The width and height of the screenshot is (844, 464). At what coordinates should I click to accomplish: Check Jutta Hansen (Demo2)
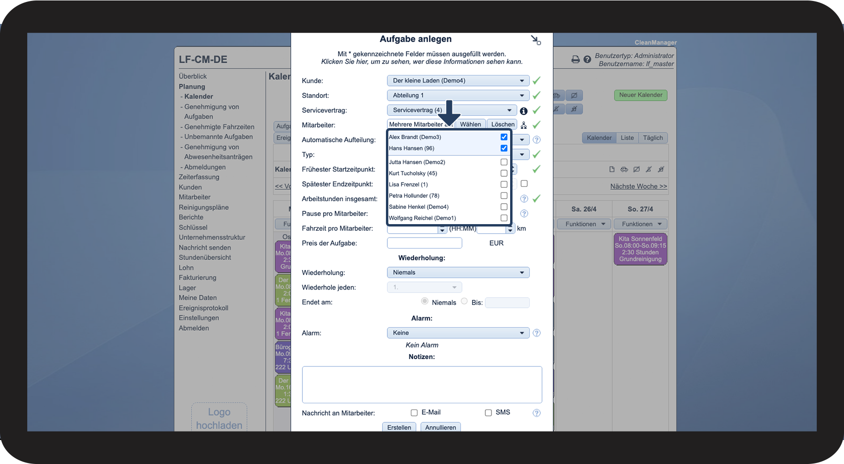tap(504, 162)
